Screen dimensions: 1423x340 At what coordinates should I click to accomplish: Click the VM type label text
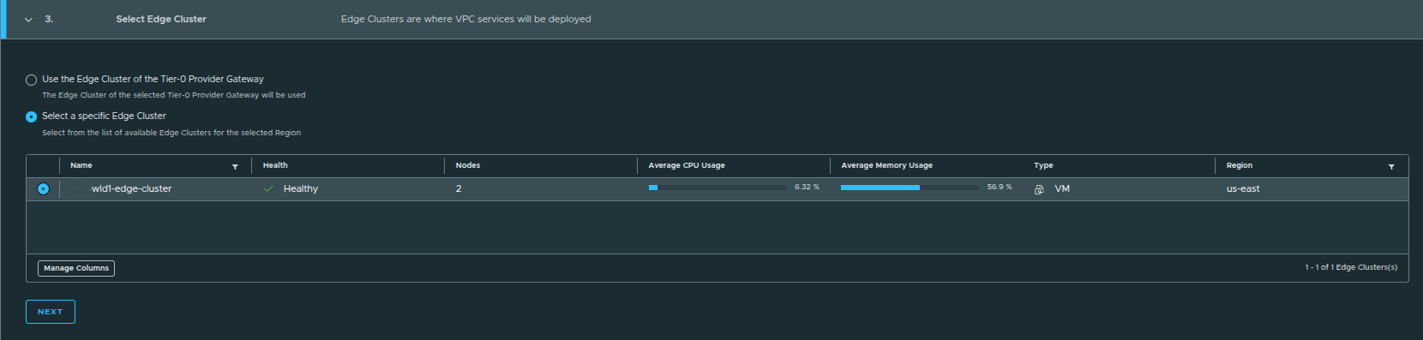[x=1062, y=188]
